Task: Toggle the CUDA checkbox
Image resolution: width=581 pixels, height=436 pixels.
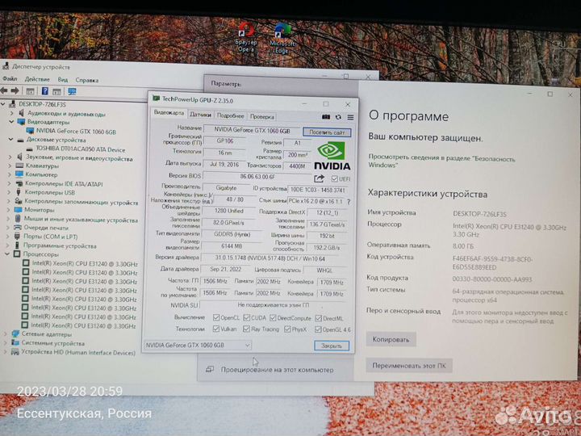Action: (x=247, y=318)
